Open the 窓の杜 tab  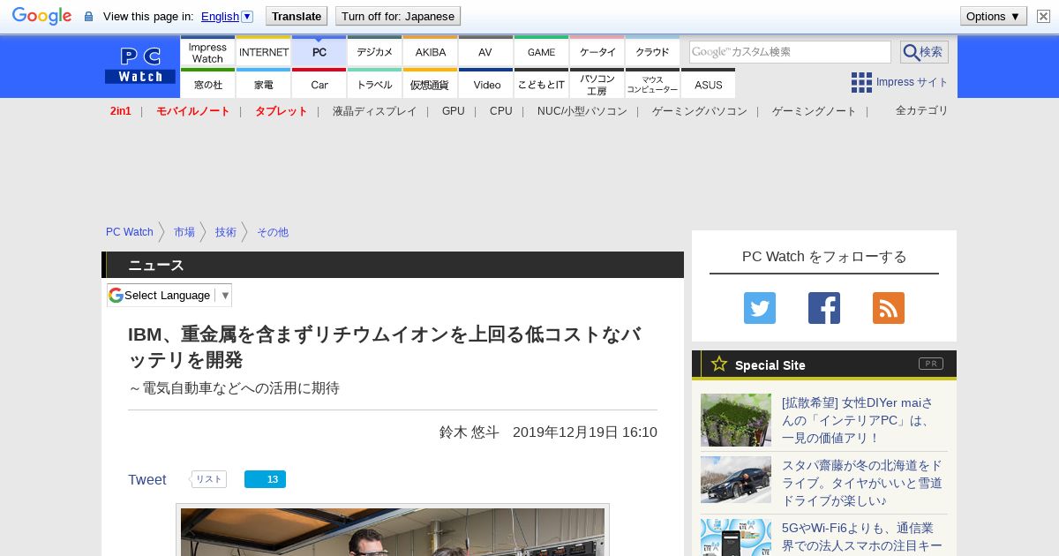tap(207, 84)
